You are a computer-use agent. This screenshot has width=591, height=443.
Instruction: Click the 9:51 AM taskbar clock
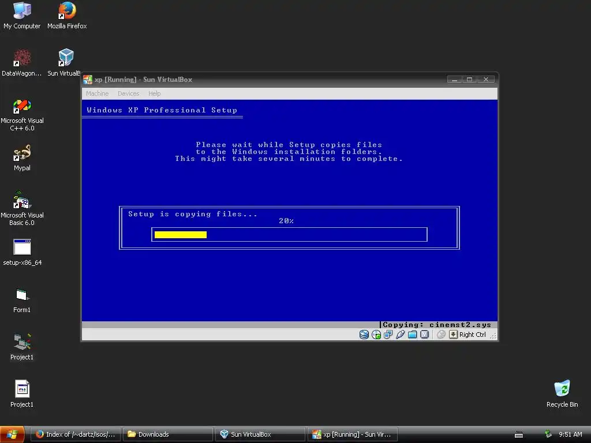[x=570, y=434]
